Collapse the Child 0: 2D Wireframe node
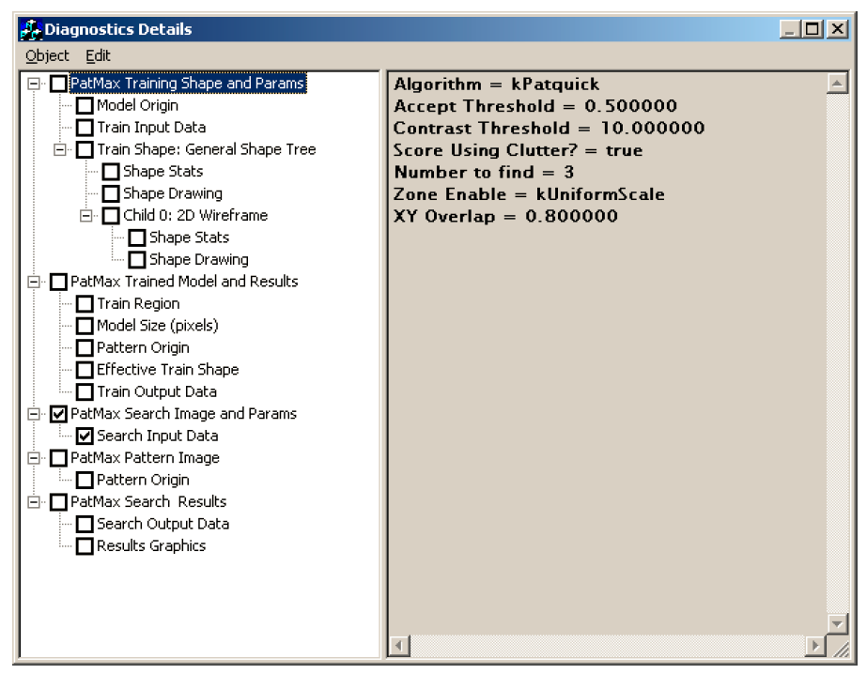867x674 pixels. pos(87,216)
